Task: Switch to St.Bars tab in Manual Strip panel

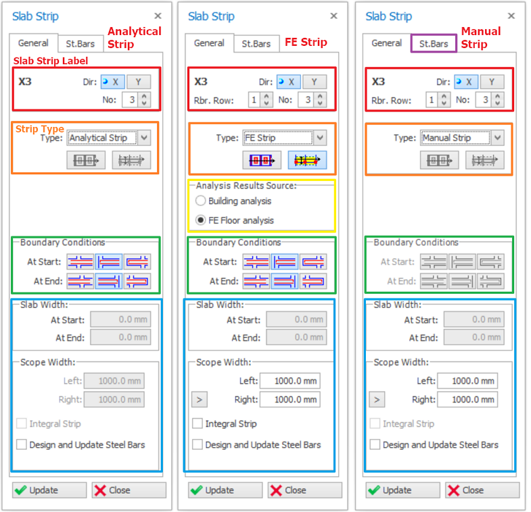Action: (x=434, y=44)
